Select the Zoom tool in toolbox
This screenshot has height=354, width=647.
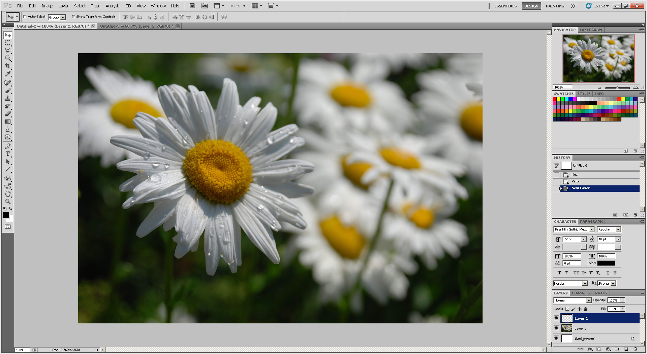(x=8, y=201)
